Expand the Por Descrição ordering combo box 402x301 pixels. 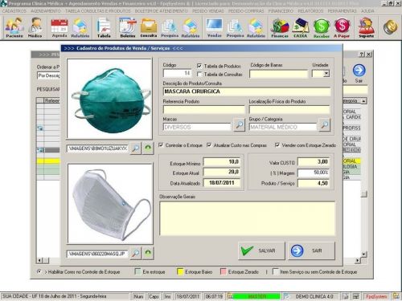(49, 75)
